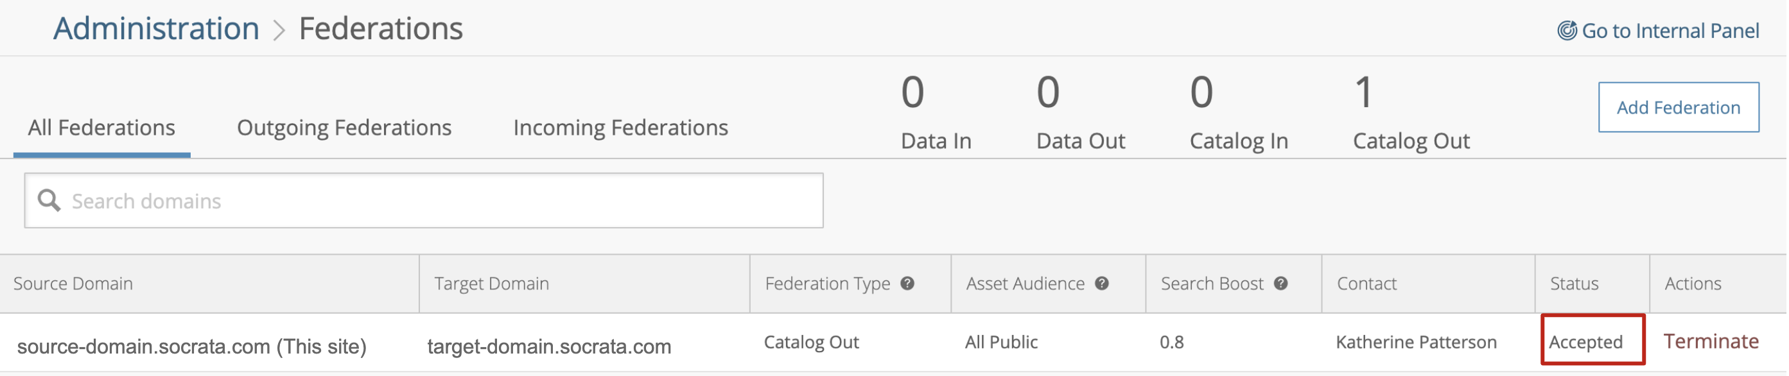Click the Source Domain column header

pos(73,283)
